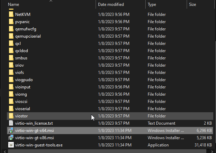The image size is (216, 153).
Task: Select the qxldod folder icon
Action: [x=11, y=51]
